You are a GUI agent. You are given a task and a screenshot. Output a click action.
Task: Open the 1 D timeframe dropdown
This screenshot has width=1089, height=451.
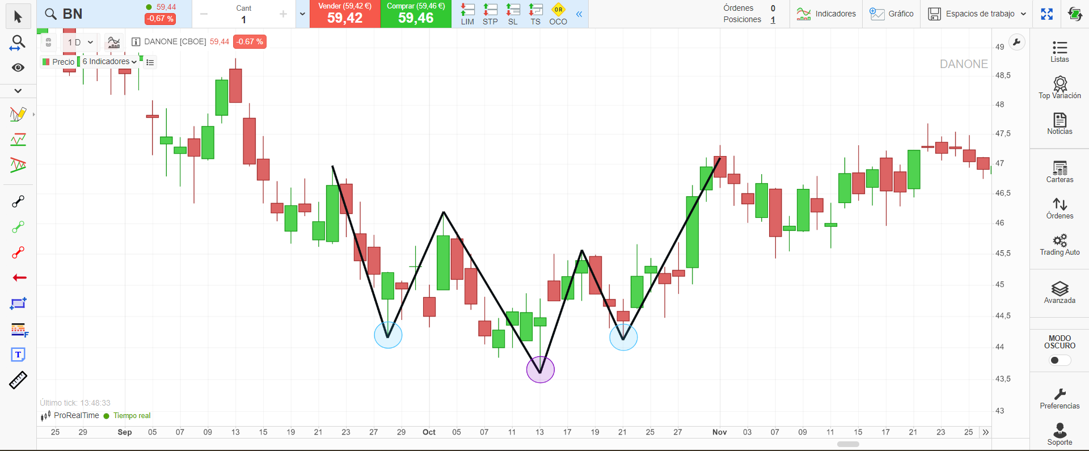(80, 42)
